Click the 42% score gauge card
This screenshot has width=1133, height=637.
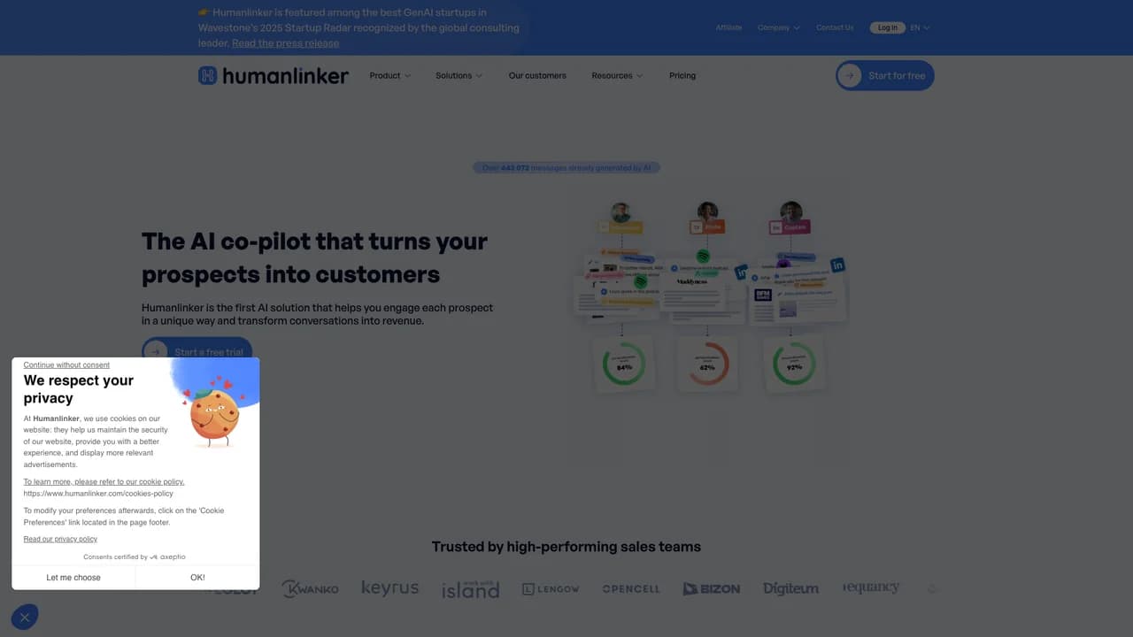[707, 364]
